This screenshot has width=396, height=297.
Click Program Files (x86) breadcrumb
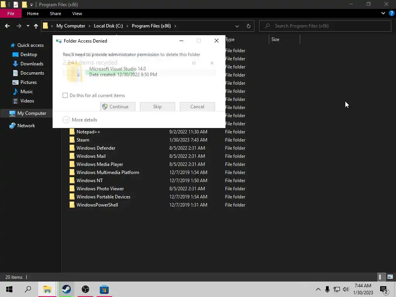(x=151, y=26)
